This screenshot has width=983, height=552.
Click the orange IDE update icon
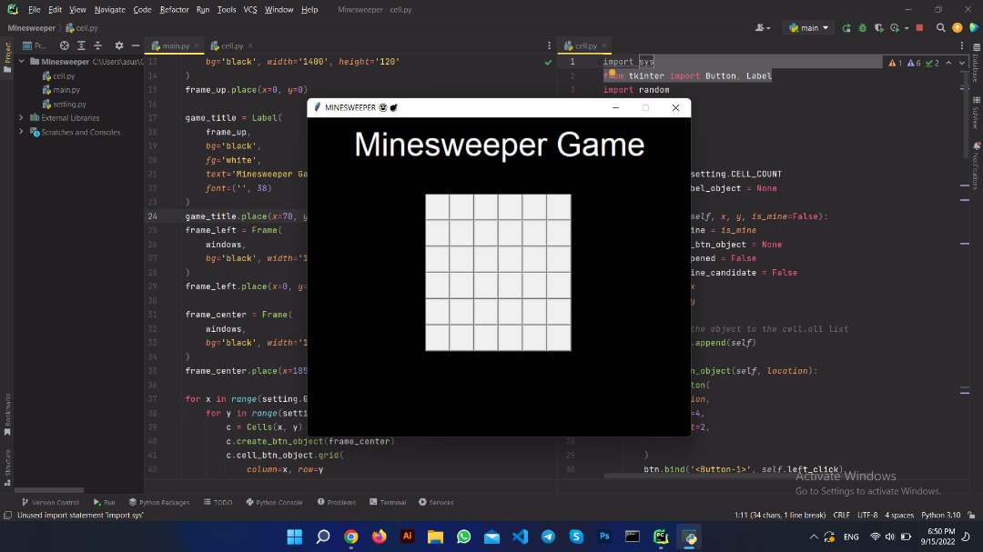coord(958,27)
